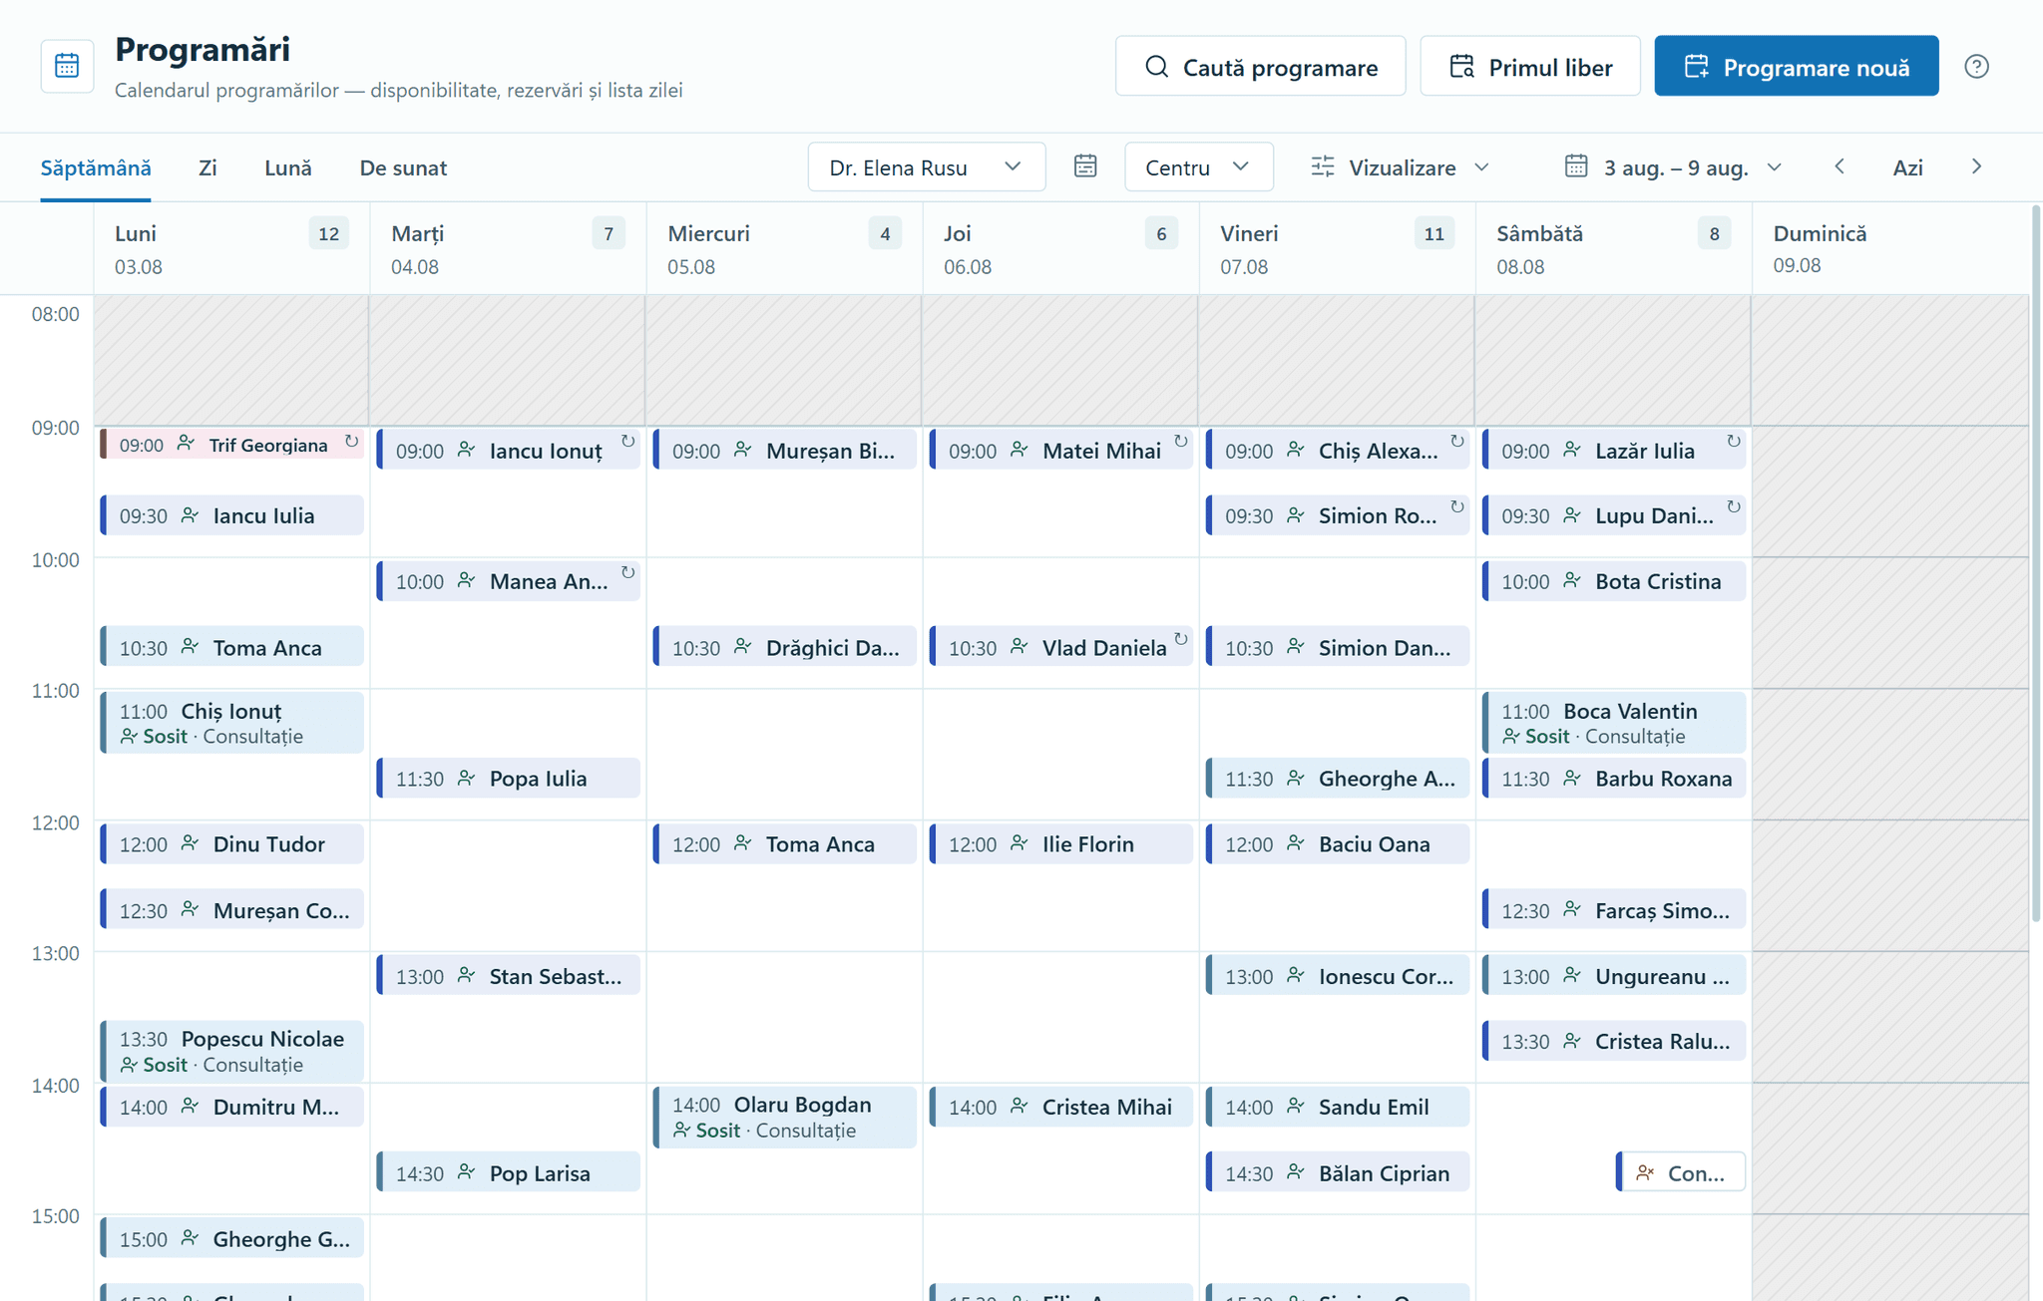Open Stan Sebast... 13:00 appointment
Screen dimensions: 2043x1301
(x=509, y=975)
